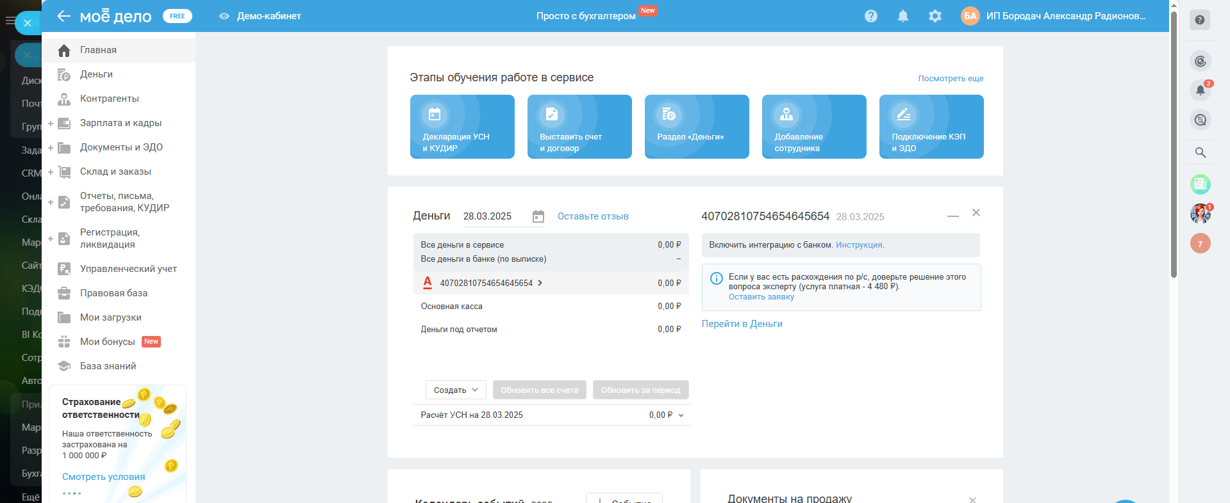
Task: Click the Правовая база briefcase icon
Action: [x=64, y=293]
